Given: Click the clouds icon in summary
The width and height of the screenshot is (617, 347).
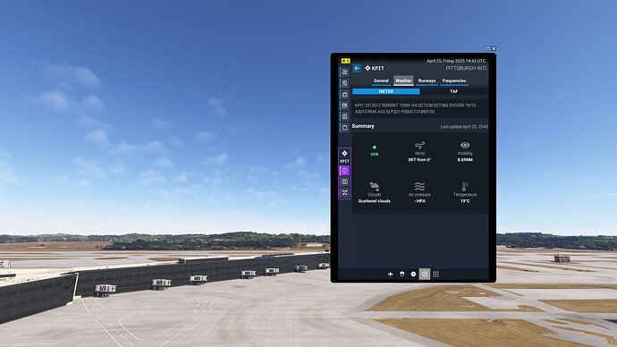Looking at the screenshot, I should 374,186.
